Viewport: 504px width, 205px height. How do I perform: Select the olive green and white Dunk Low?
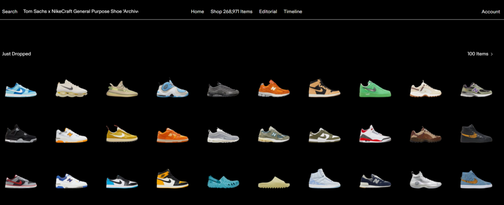(x=324, y=135)
